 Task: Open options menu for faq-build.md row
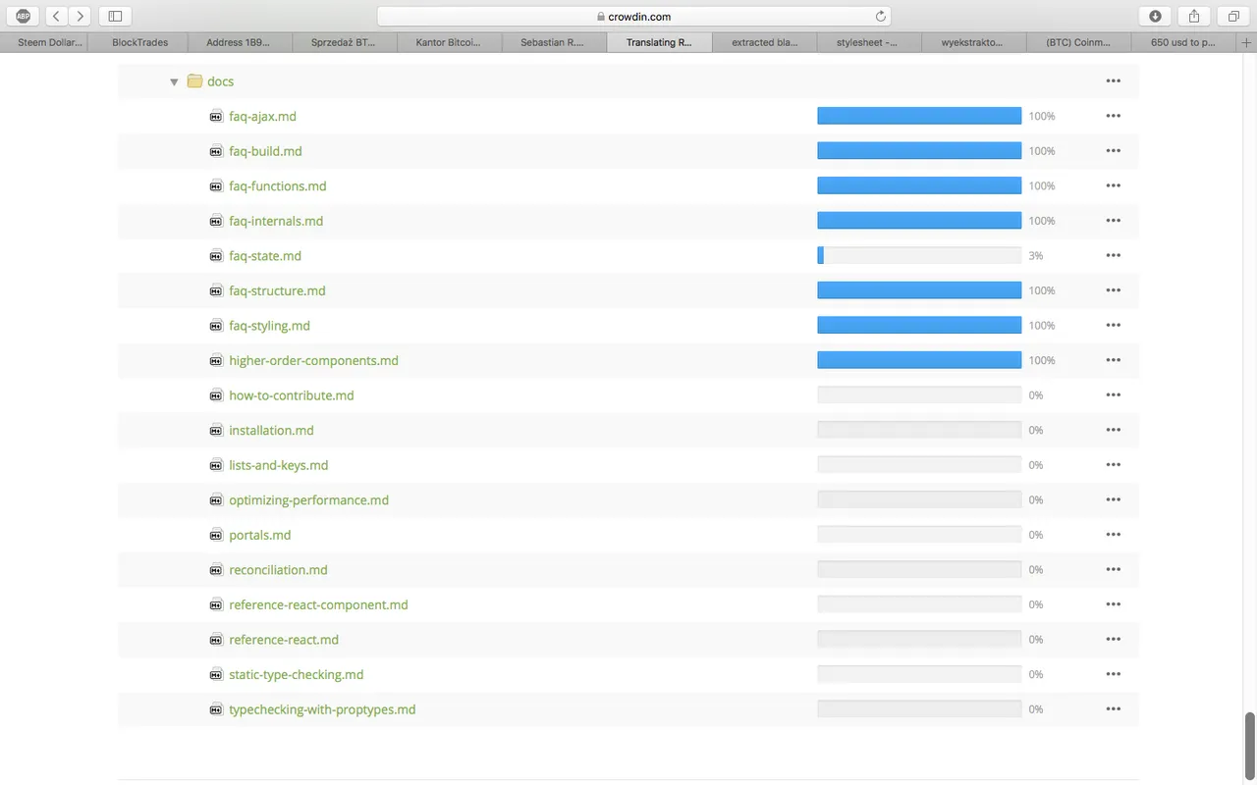tap(1113, 151)
